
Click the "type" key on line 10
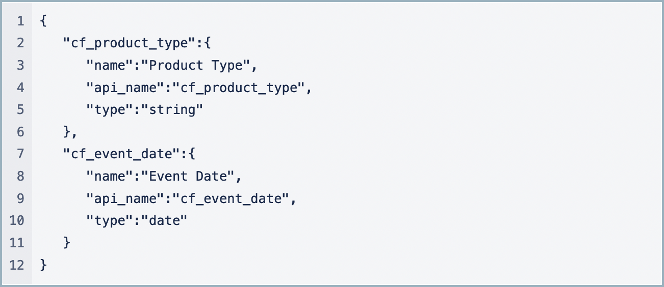pyautogui.click(x=110, y=220)
